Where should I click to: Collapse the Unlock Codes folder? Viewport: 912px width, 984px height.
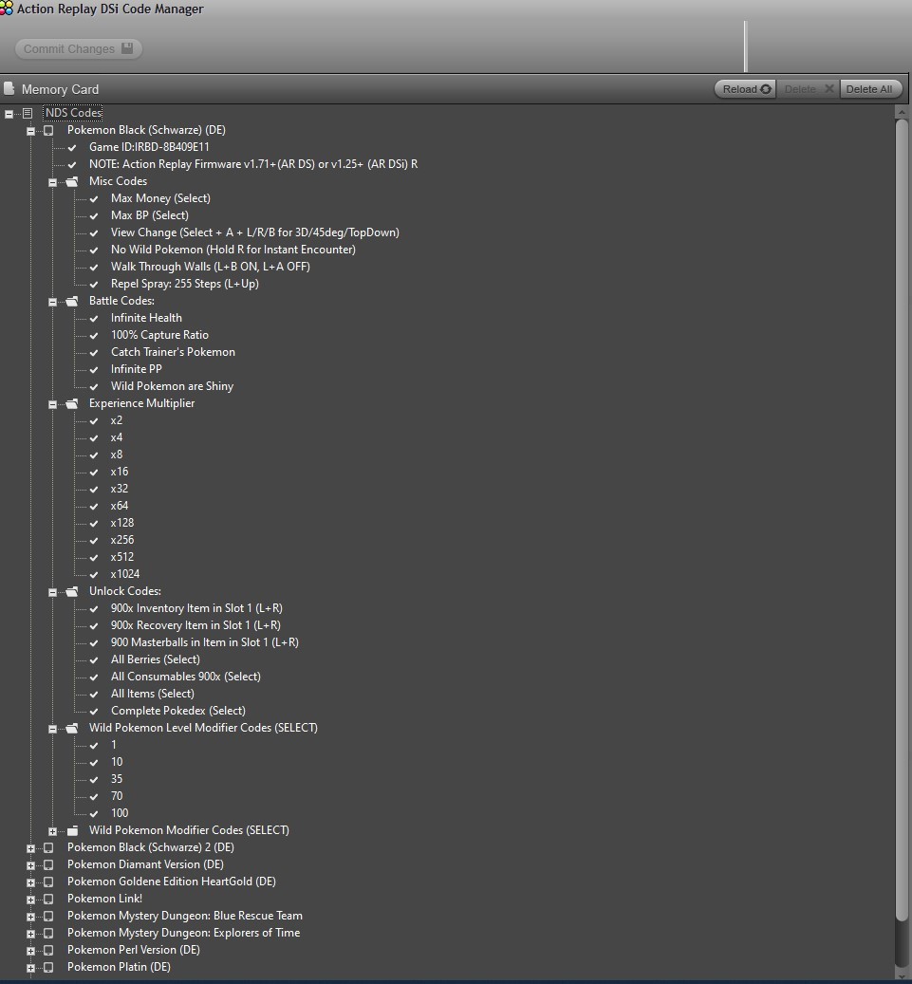click(x=53, y=592)
